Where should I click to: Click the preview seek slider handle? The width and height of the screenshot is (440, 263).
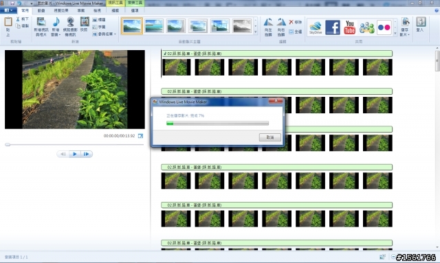8,144
